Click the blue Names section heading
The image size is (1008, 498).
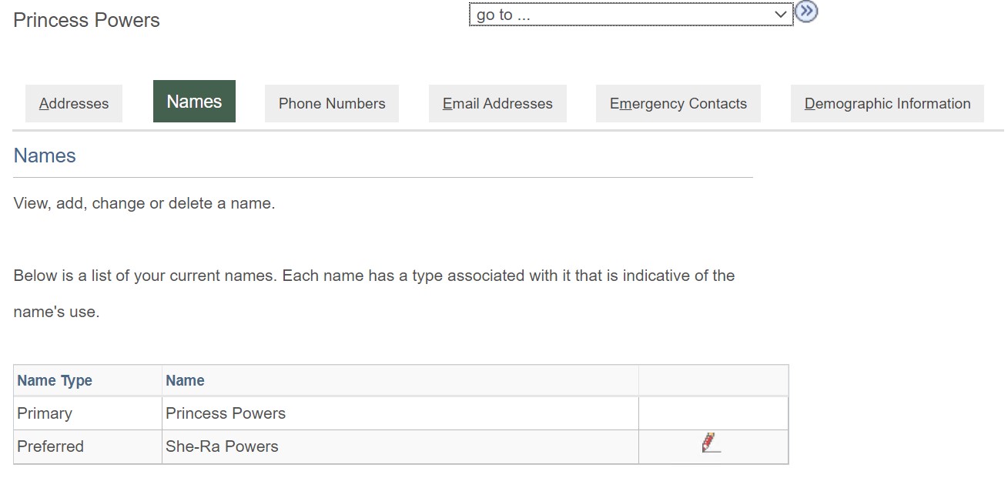tap(45, 155)
